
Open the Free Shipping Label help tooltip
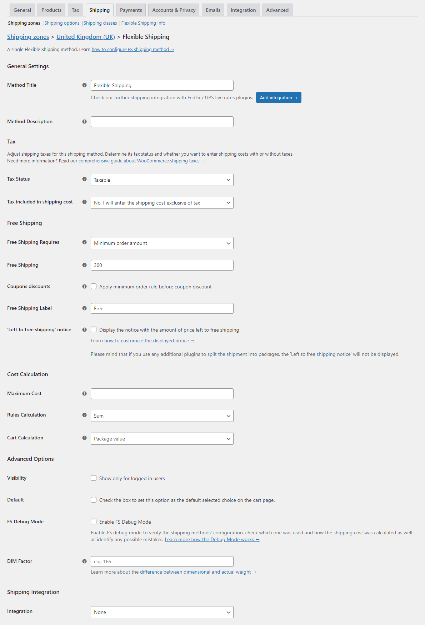point(85,308)
